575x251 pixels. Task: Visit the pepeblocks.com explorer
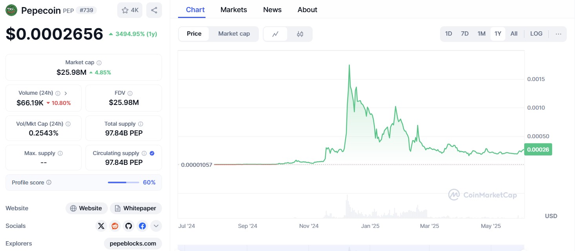point(133,243)
